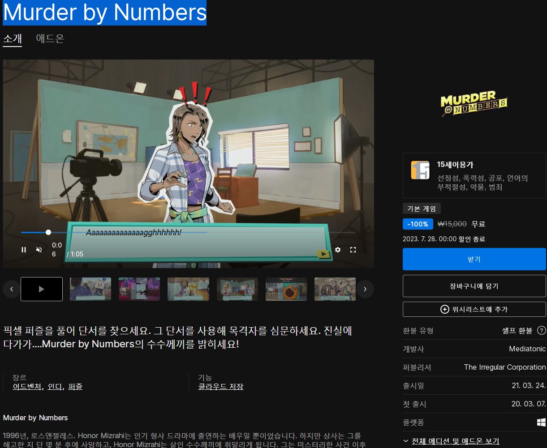
Task: Click the Mediatonic developer name
Action: 527,349
